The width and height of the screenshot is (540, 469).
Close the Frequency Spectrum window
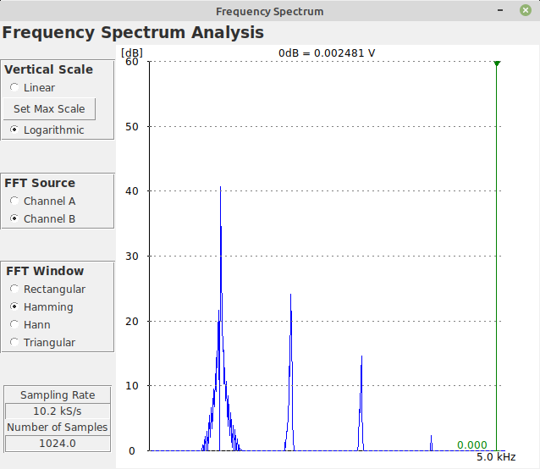pos(526,10)
